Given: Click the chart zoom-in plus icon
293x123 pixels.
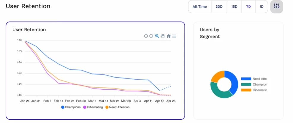Looking at the screenshot, I should click(146, 36).
